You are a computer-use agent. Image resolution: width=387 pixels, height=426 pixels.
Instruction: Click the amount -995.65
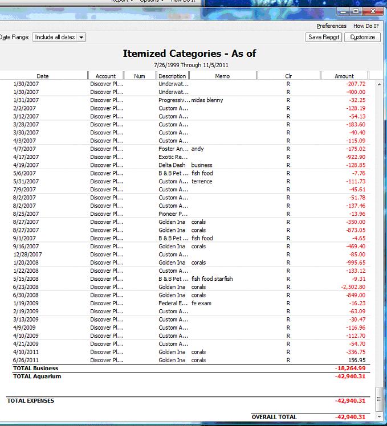click(x=356, y=263)
